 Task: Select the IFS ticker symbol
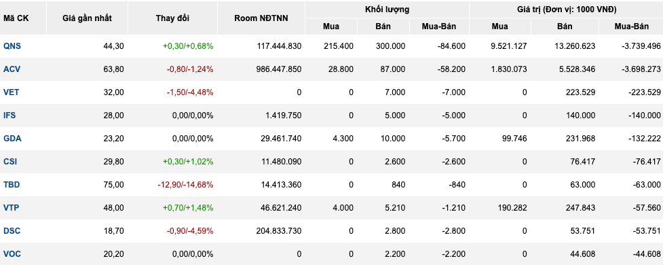(10, 115)
